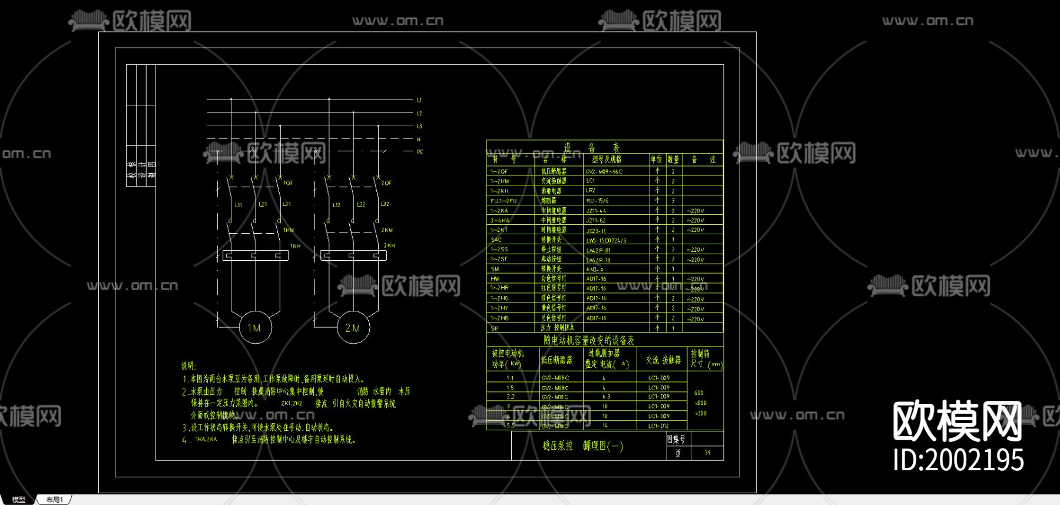Select the page number 39

tap(707, 453)
